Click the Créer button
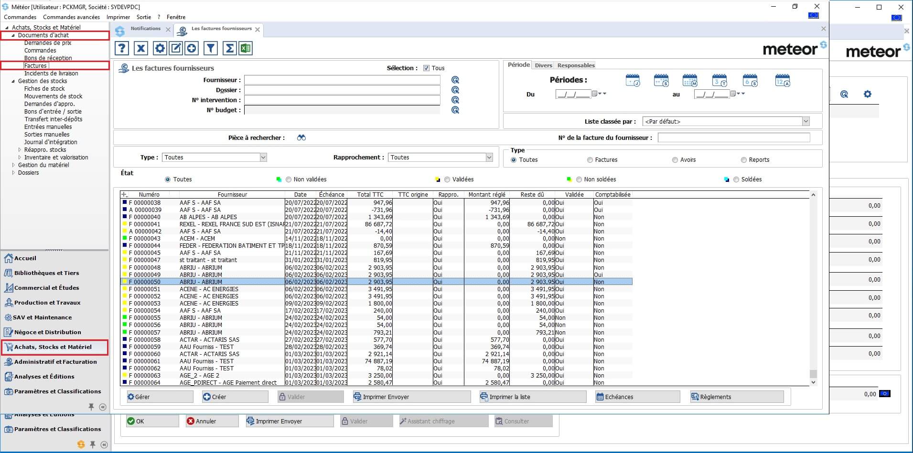The height and width of the screenshot is (453, 913). point(235,397)
